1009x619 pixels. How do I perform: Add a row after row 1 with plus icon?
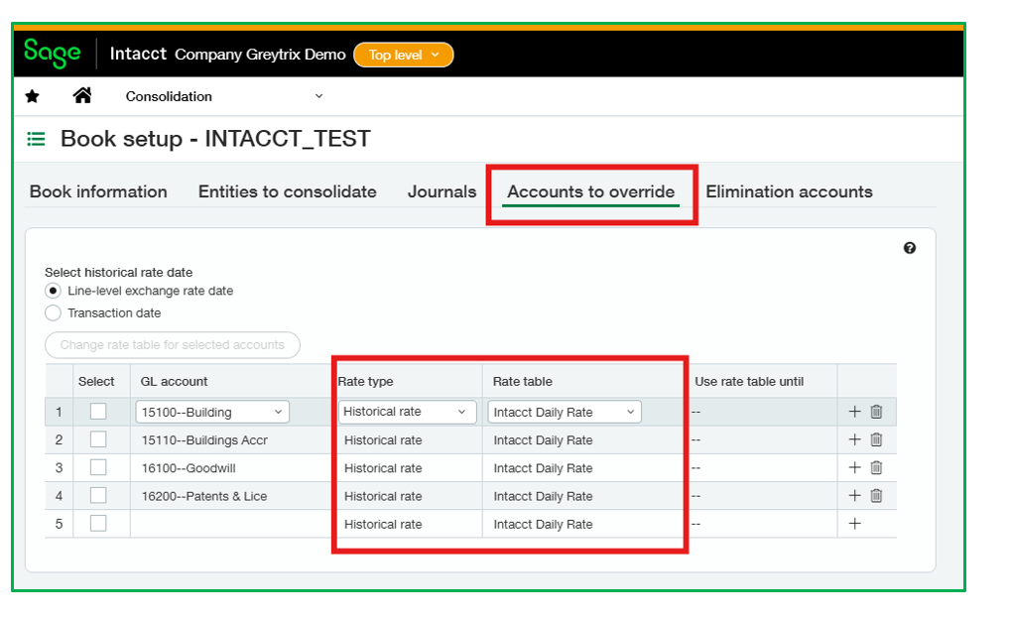point(854,412)
